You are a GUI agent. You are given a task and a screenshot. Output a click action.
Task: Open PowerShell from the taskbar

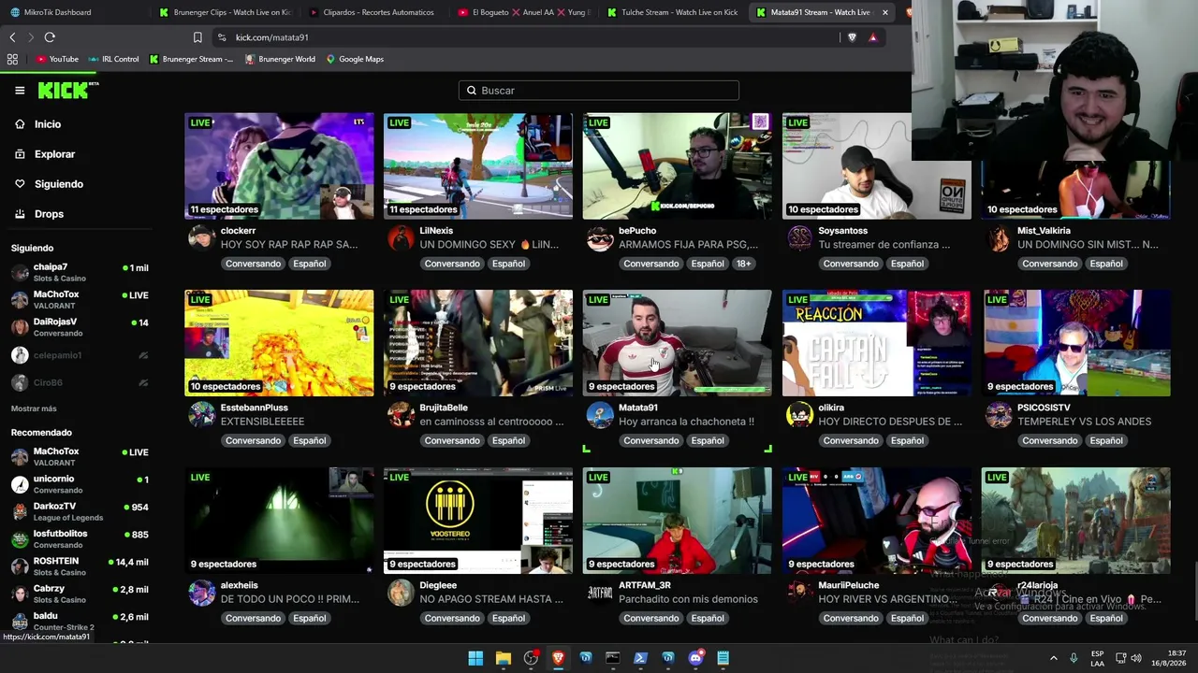click(x=640, y=658)
